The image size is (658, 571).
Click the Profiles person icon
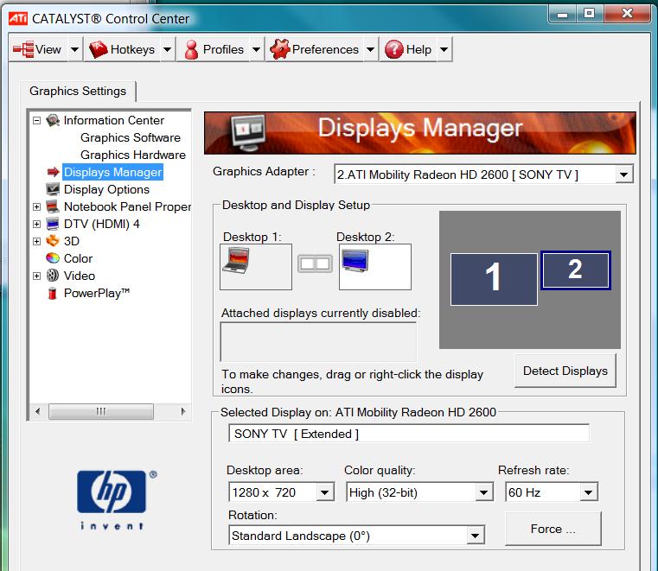pyautogui.click(x=191, y=49)
